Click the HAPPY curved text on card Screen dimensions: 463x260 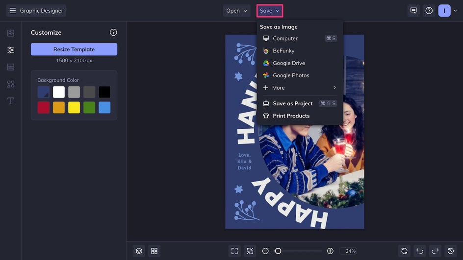point(289,203)
